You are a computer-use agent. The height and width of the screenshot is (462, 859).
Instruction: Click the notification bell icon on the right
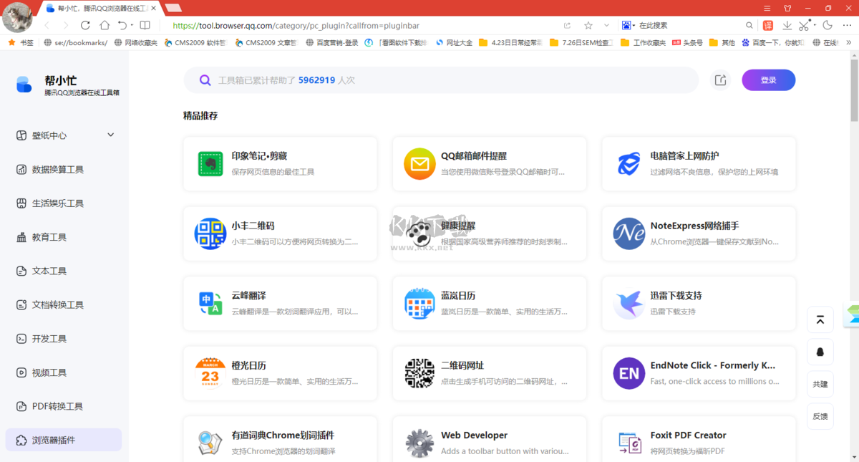(x=820, y=352)
